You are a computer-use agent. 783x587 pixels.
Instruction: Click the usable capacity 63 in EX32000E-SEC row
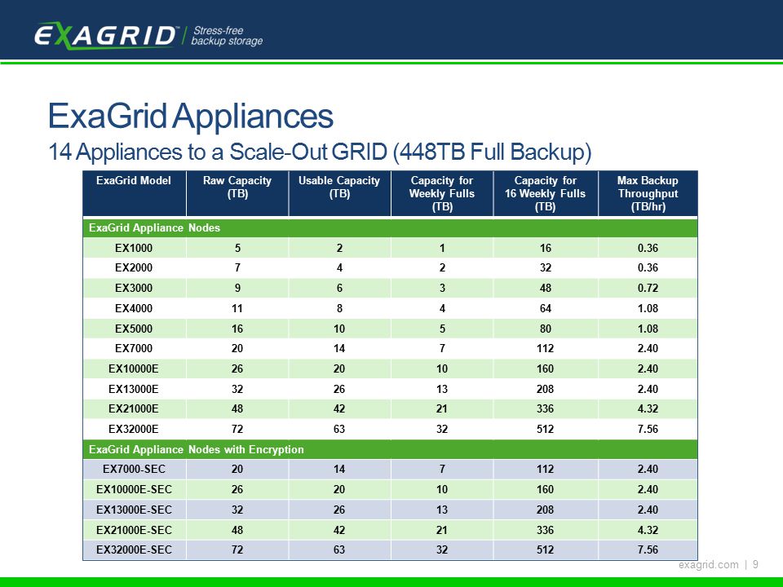tap(339, 550)
